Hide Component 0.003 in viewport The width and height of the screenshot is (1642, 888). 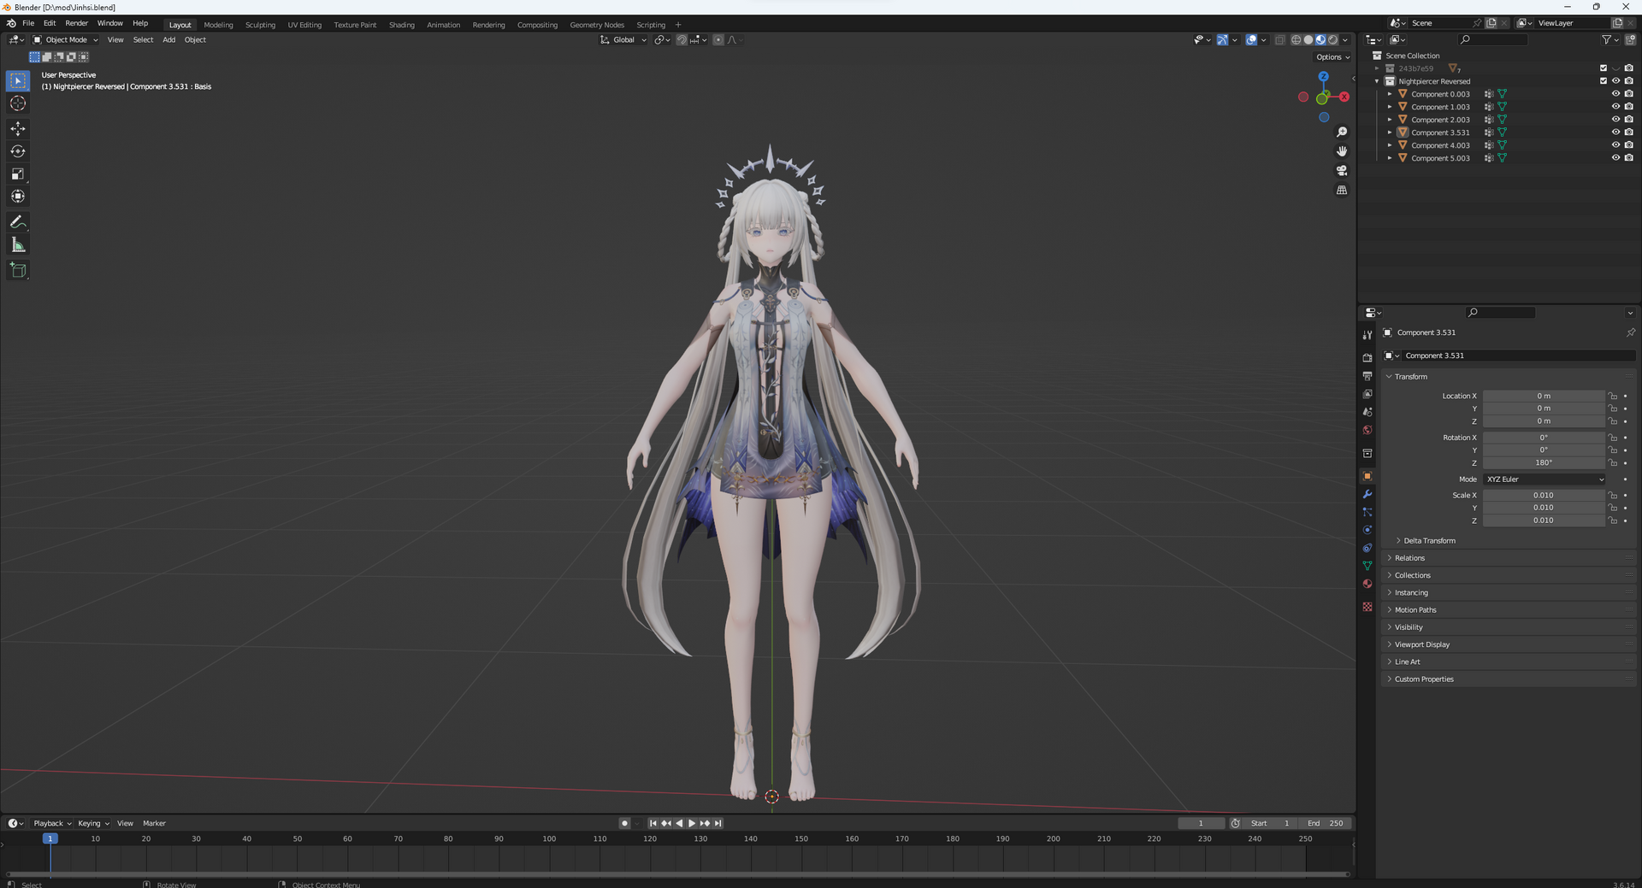pyautogui.click(x=1615, y=94)
